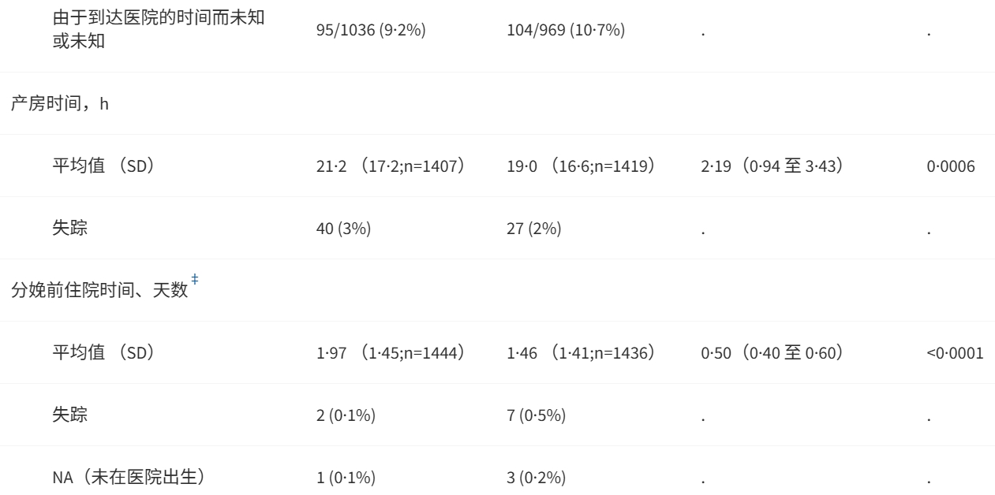This screenshot has width=995, height=495.
Task: Select value 21·2 (17·2;n=1407)
Action: [389, 168]
